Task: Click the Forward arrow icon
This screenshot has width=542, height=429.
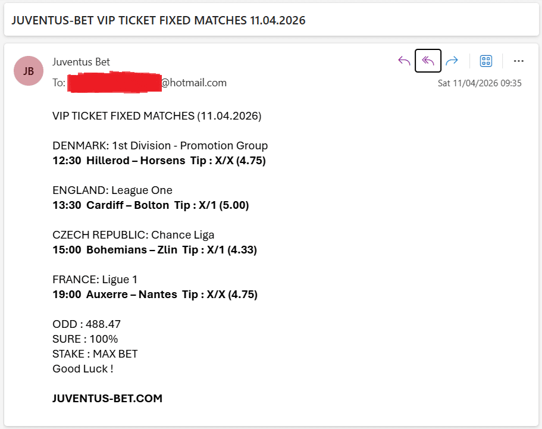Action: pos(452,61)
